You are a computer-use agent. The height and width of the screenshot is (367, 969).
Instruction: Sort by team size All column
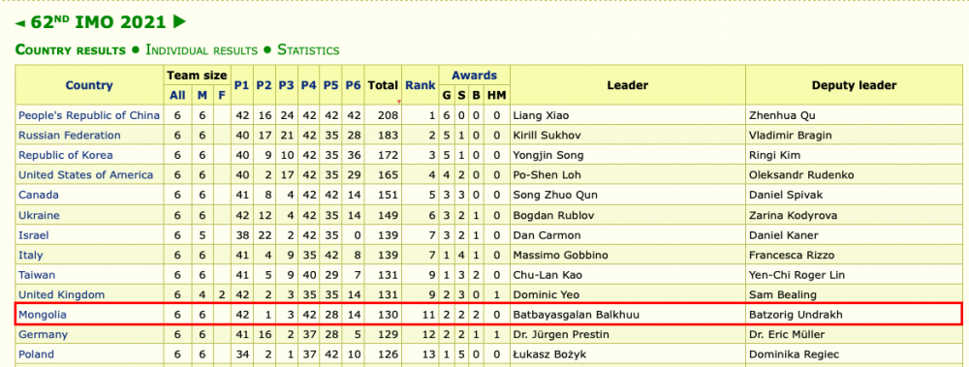(177, 96)
